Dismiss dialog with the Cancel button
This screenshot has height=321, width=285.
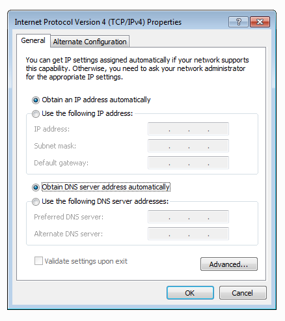coord(243,293)
